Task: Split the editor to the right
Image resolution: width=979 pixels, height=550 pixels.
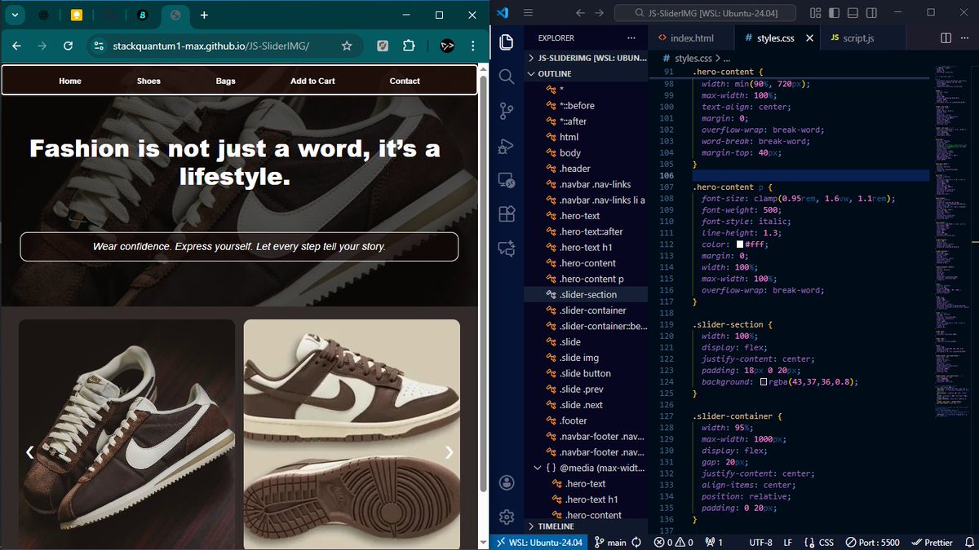Action: coord(946,38)
